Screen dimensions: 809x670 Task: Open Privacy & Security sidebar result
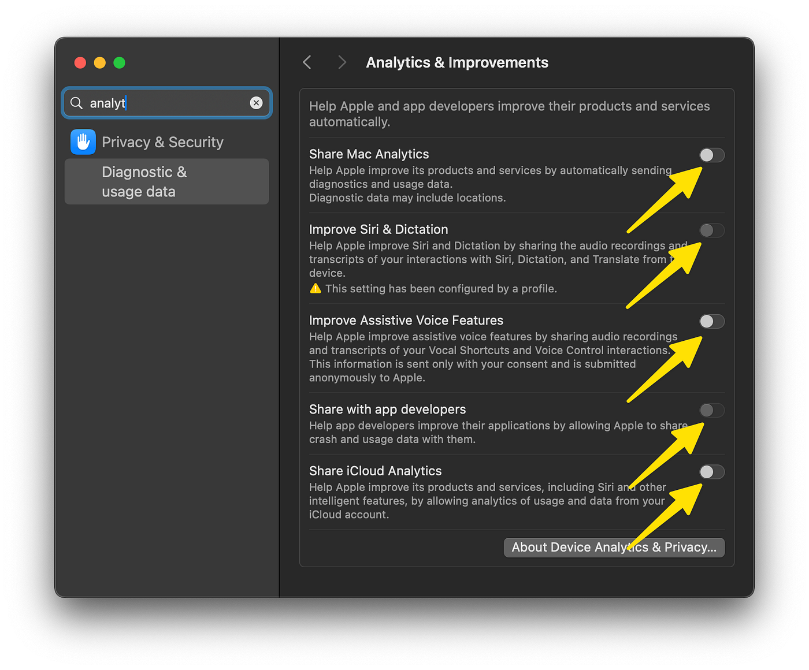166,142
